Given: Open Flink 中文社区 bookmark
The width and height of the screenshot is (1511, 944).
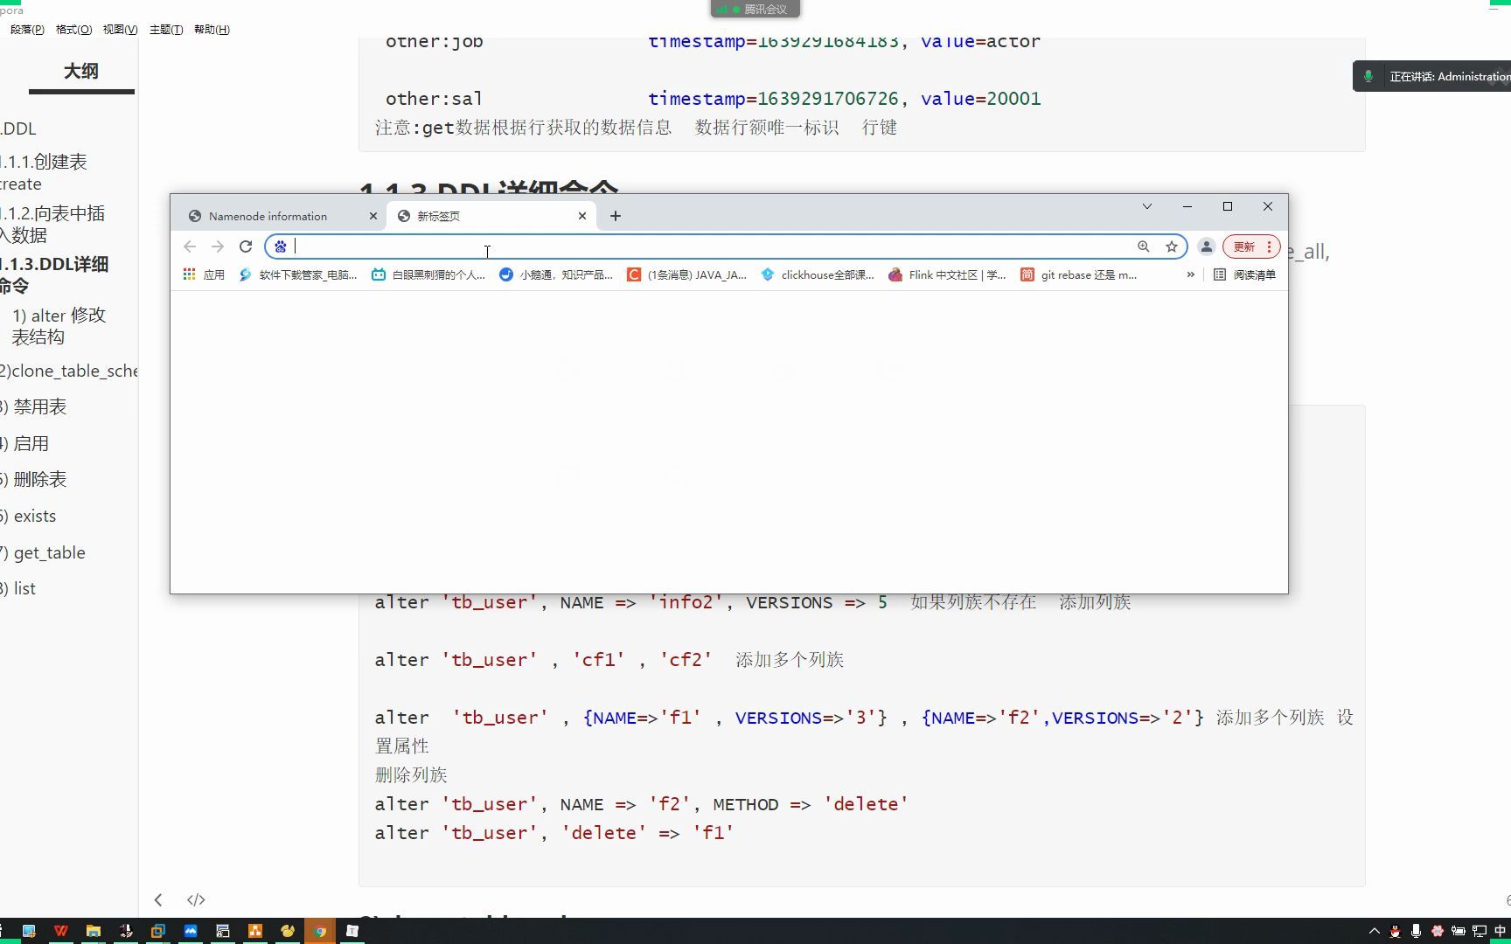Looking at the screenshot, I should coord(947,274).
